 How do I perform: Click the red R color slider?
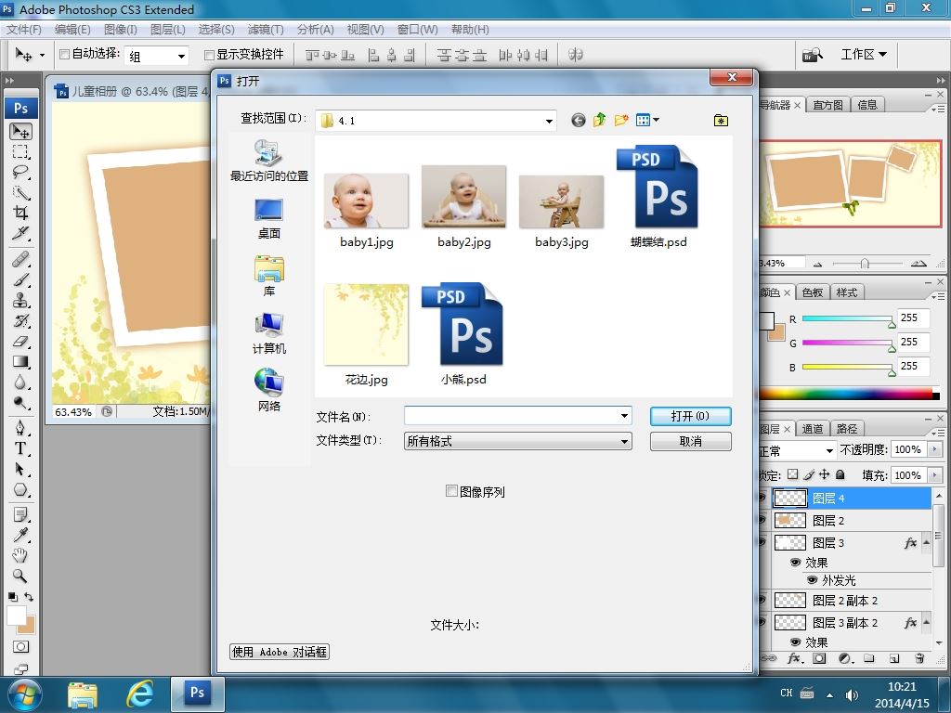click(x=847, y=319)
